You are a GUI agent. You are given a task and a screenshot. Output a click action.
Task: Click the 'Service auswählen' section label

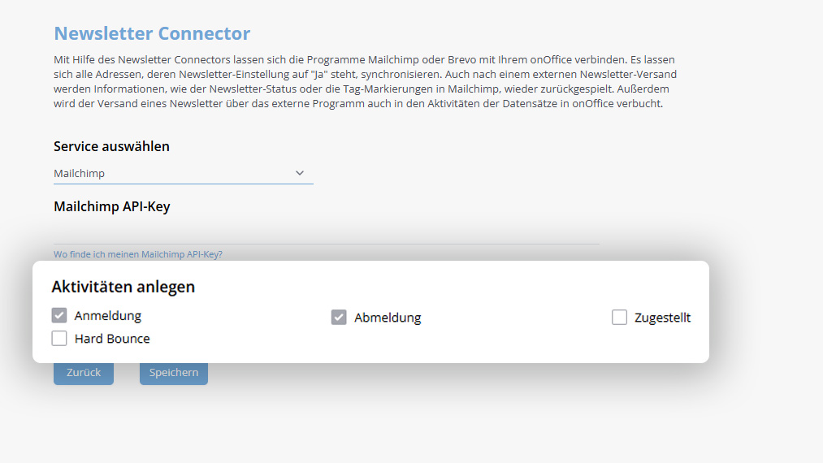[x=111, y=146]
